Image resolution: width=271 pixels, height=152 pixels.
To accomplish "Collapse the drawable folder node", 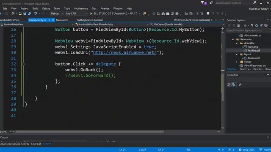I will pyautogui.click(x=237, y=43).
